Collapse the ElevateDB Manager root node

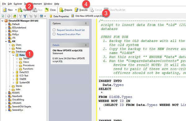2,21
